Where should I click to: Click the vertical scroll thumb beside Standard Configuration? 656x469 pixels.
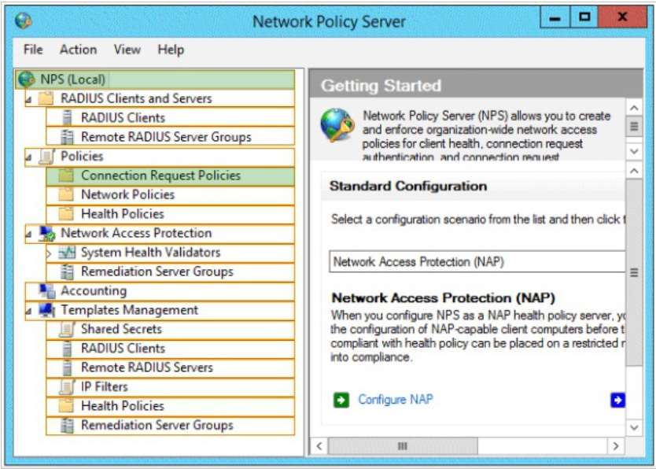pyautogui.click(x=634, y=273)
